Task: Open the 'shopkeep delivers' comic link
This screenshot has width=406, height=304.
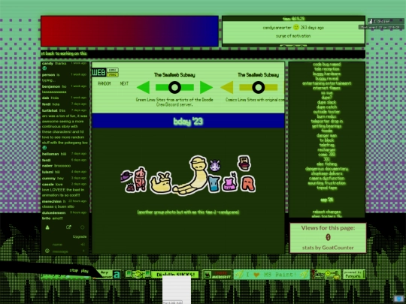Action: coord(326,173)
